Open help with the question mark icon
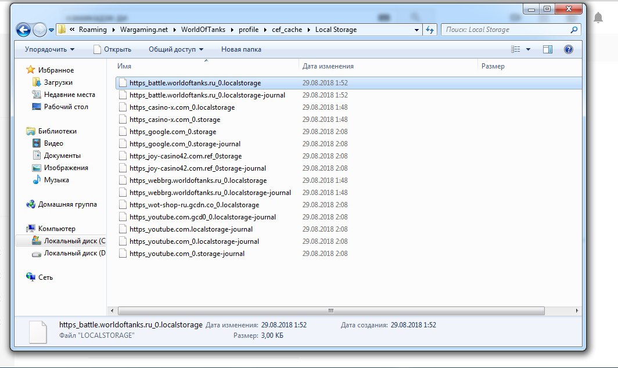Screen dimensions: 618x368 [568, 49]
